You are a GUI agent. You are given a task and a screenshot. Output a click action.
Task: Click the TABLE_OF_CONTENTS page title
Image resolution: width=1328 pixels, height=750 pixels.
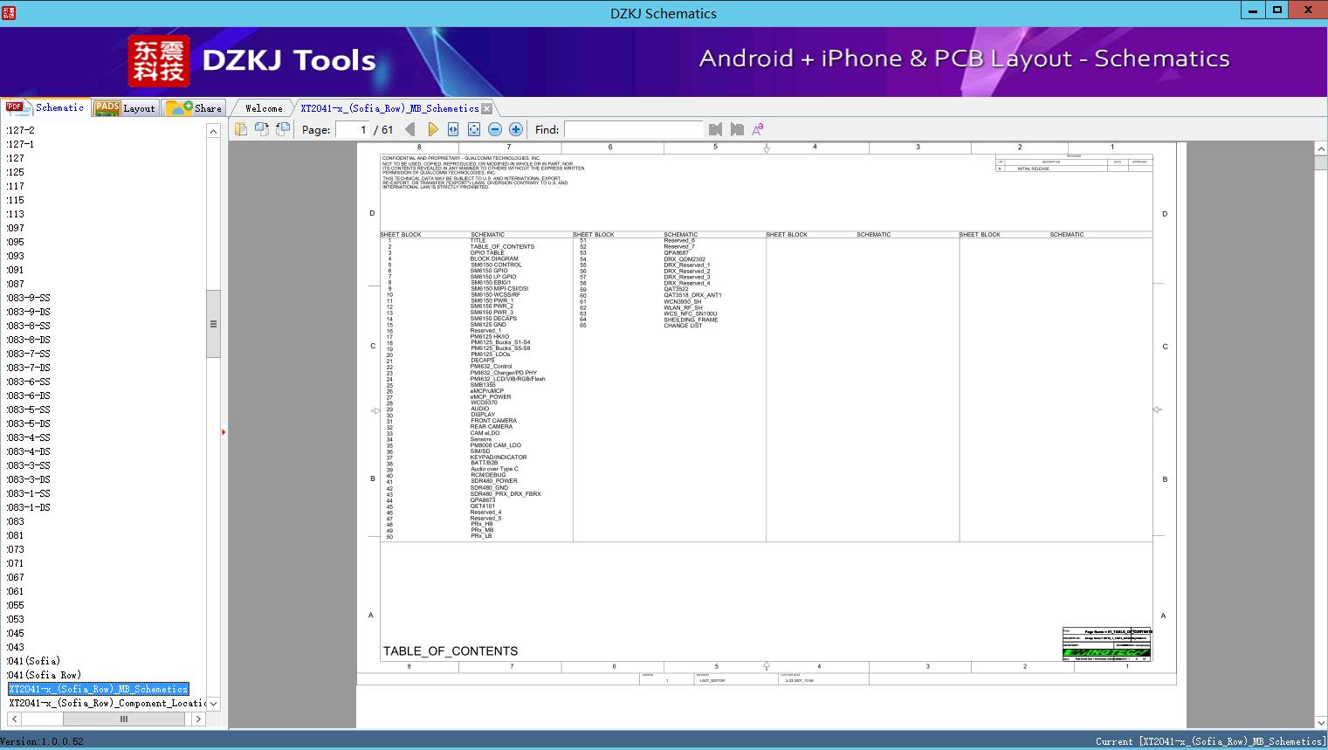point(451,651)
